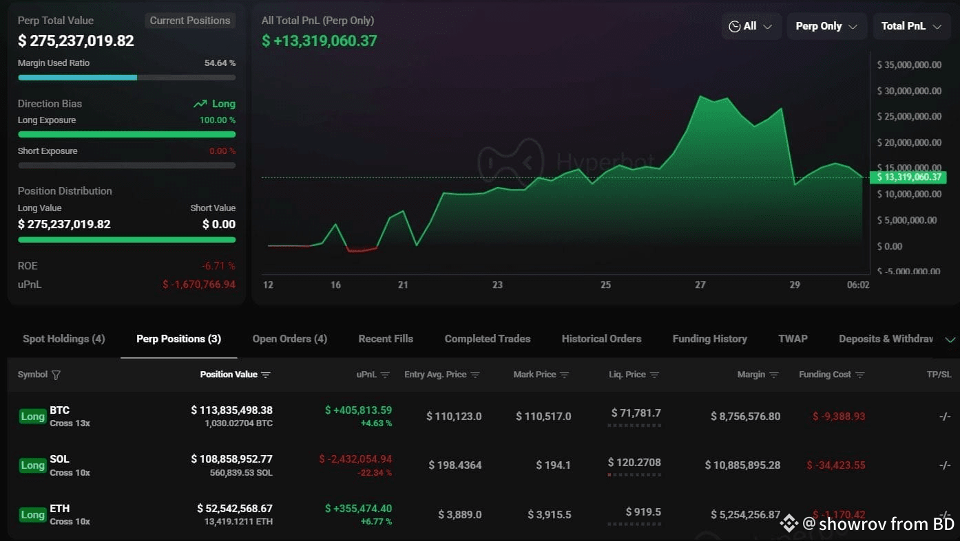Click the Symbol column filter funnel icon

point(56,375)
